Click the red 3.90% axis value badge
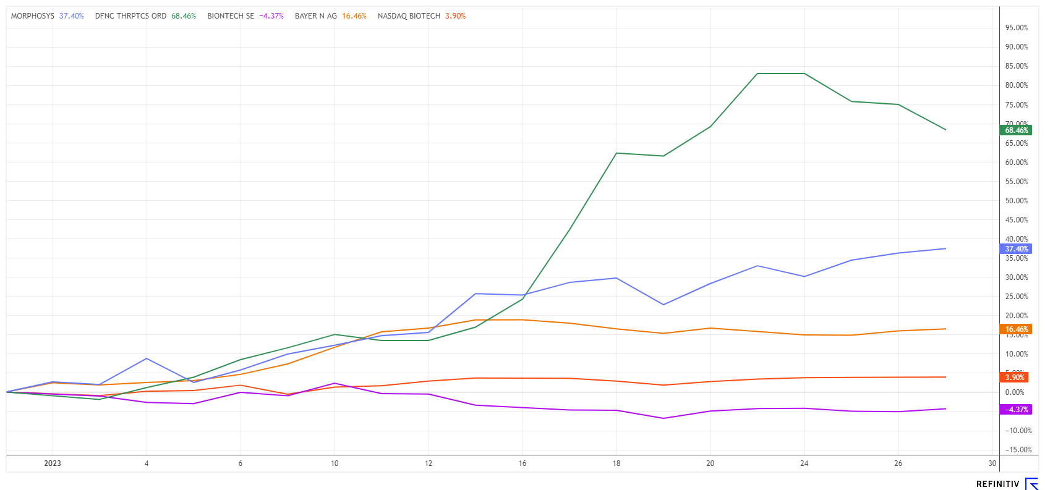The width and height of the screenshot is (1045, 490). pyautogui.click(x=1015, y=378)
